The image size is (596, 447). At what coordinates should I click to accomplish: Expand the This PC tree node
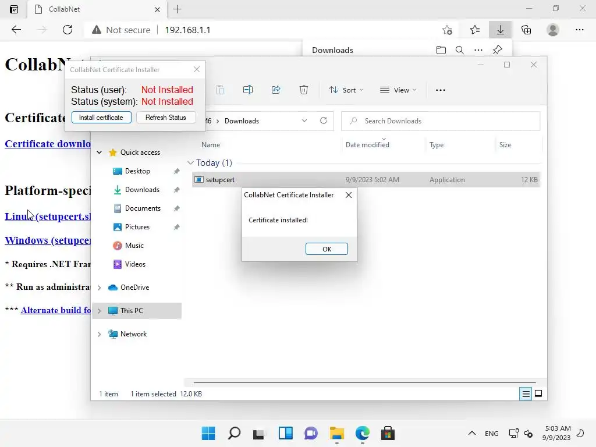(99, 311)
